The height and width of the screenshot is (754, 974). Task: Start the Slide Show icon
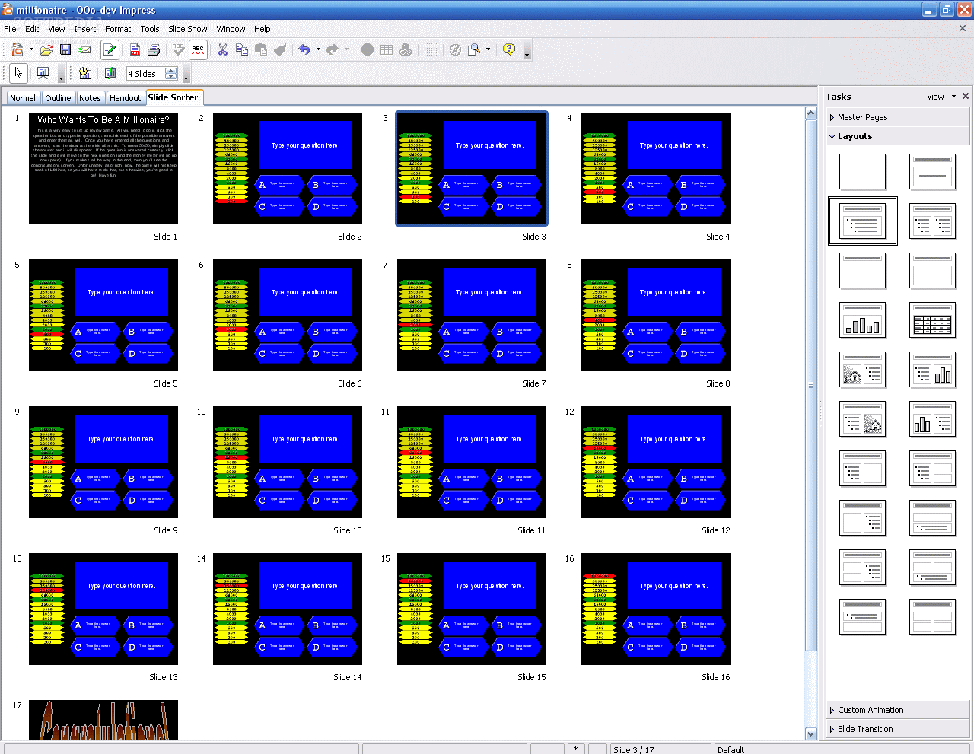point(43,73)
